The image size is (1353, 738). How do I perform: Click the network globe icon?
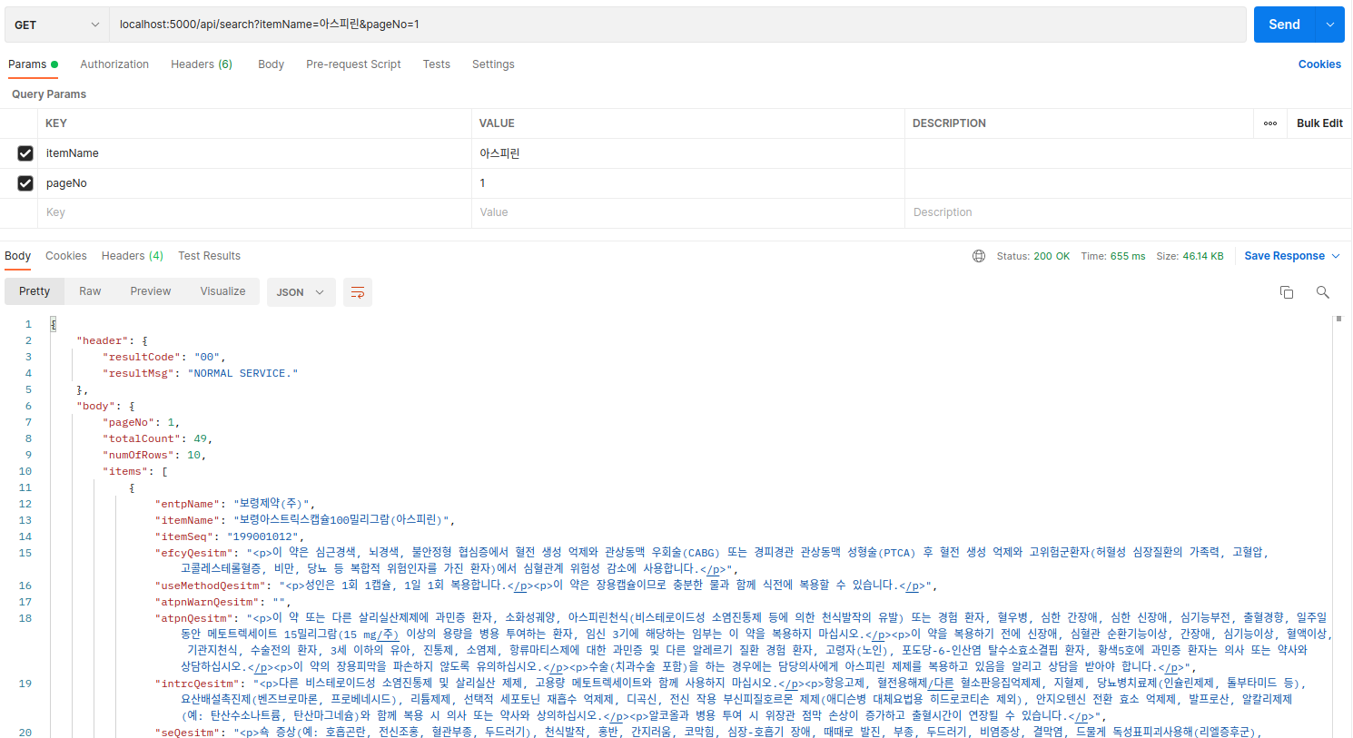pyautogui.click(x=979, y=256)
